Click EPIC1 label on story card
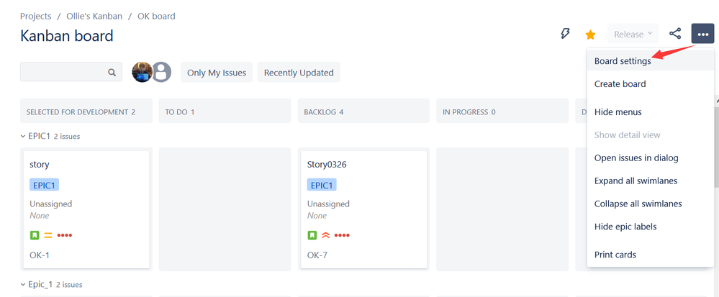Viewport: 719px width, 297px height. coord(44,185)
